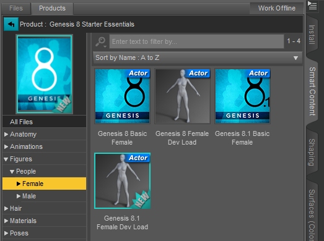The image size is (324, 241).
Task: Open the Shaping side tab
Action: (312, 152)
